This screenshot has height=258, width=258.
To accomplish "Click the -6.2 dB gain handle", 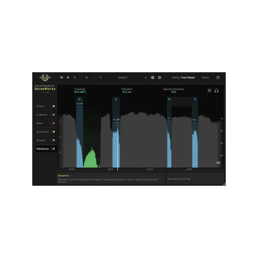I will (116, 122).
